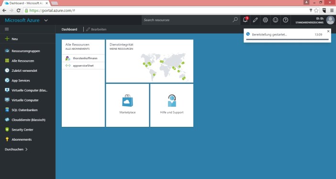The height and width of the screenshot is (179, 336).
Task: Click the Hilfe und Support person icon
Action: click(172, 101)
